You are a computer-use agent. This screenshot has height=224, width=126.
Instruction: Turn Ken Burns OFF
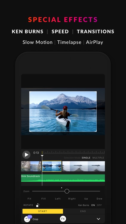pos(99,205)
